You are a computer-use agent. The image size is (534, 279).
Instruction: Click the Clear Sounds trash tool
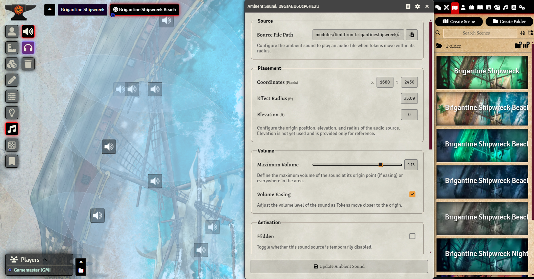click(x=28, y=64)
